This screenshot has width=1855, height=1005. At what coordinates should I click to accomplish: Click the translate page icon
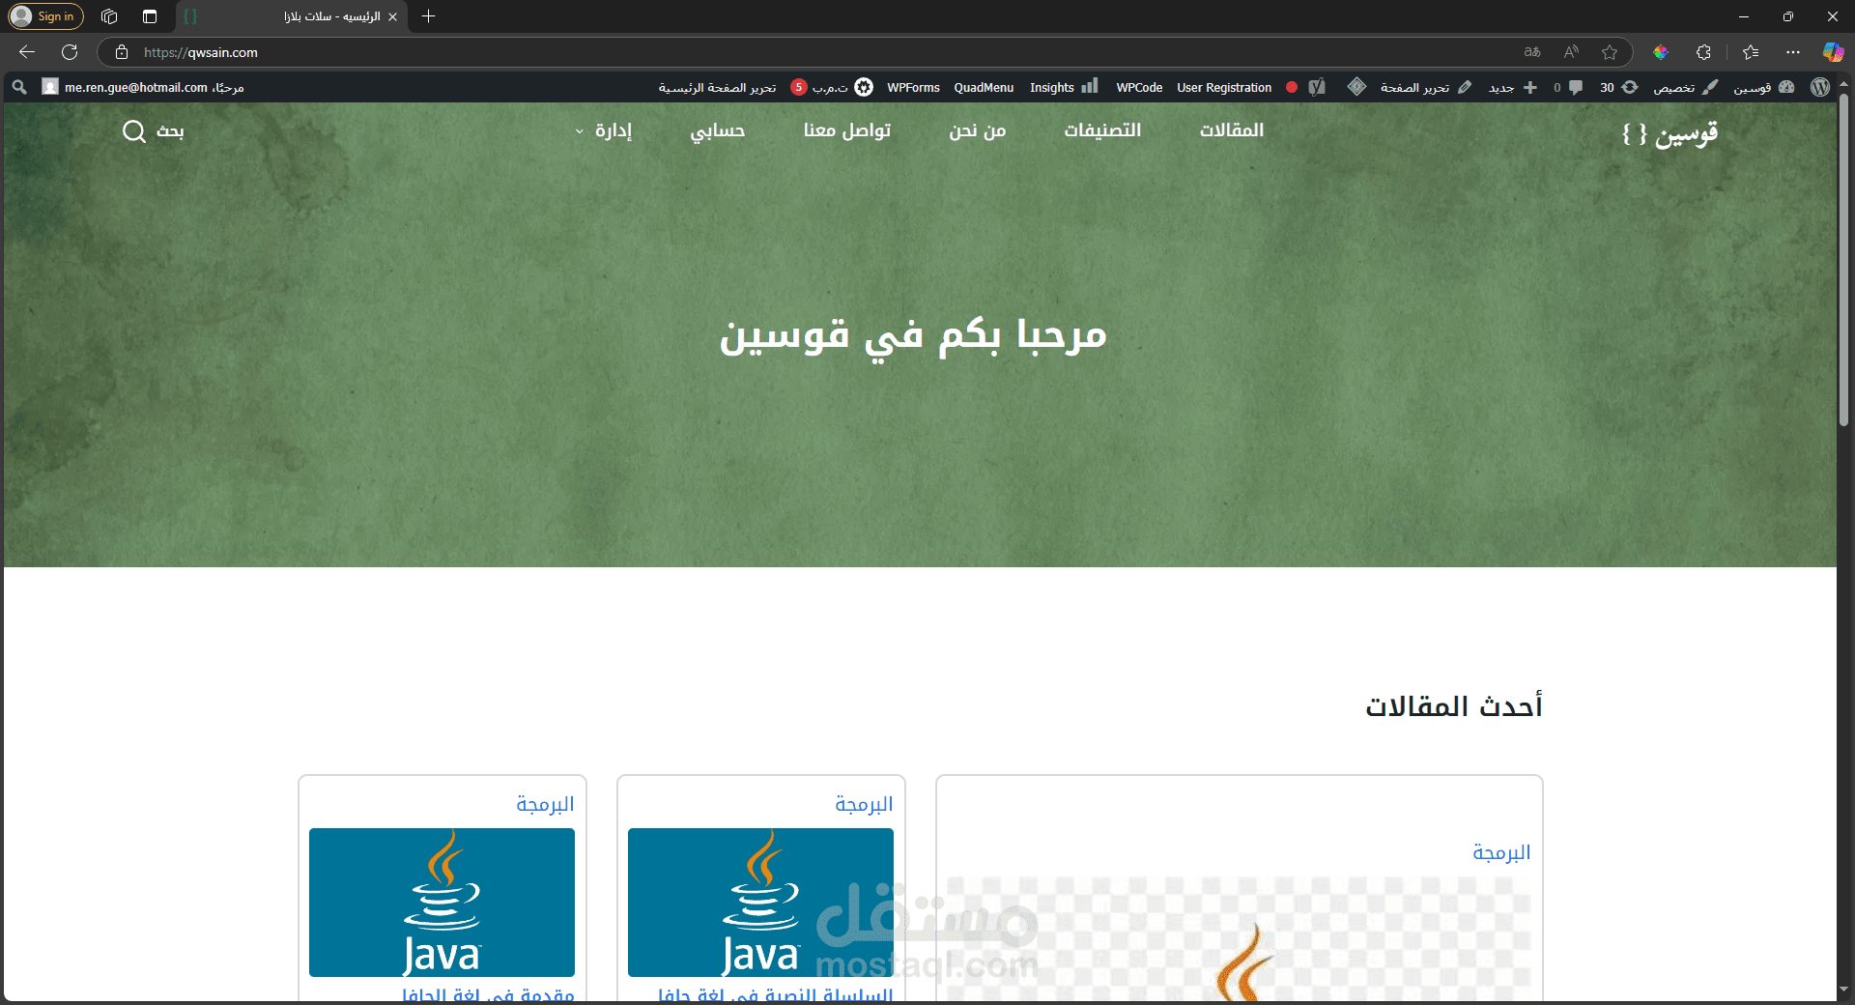click(1532, 52)
